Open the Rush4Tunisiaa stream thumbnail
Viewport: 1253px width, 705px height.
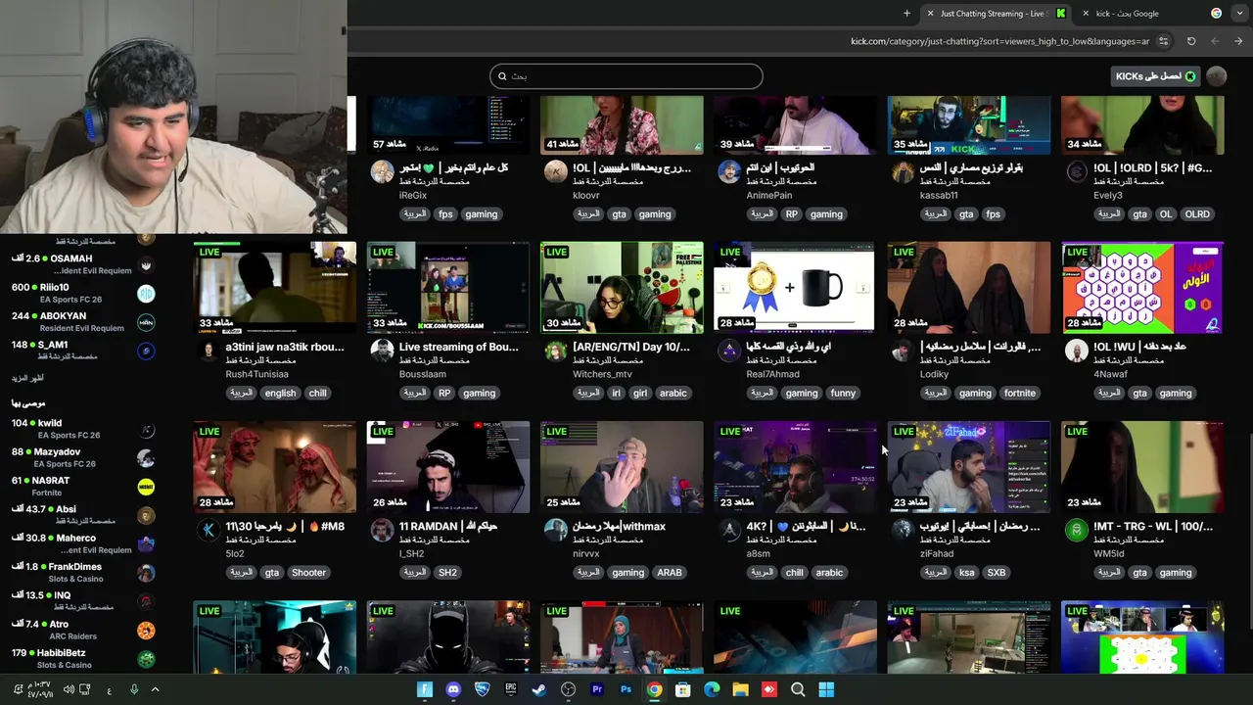275,287
